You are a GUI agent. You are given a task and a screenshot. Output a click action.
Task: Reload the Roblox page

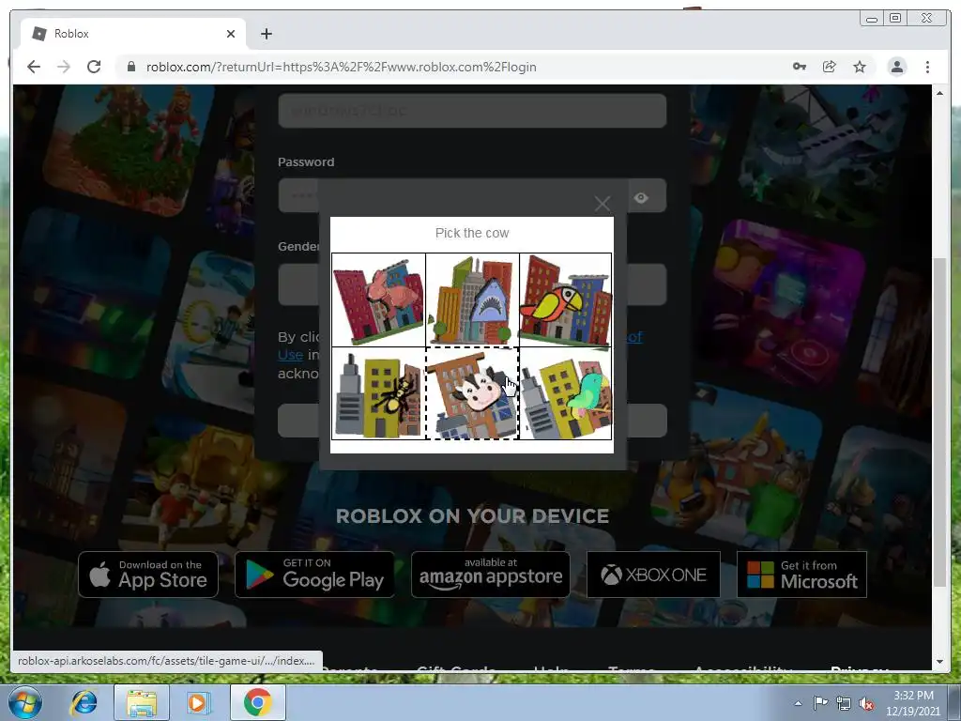[94, 67]
